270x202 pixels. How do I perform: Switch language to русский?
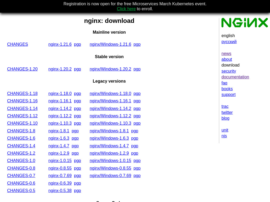pyautogui.click(x=229, y=42)
